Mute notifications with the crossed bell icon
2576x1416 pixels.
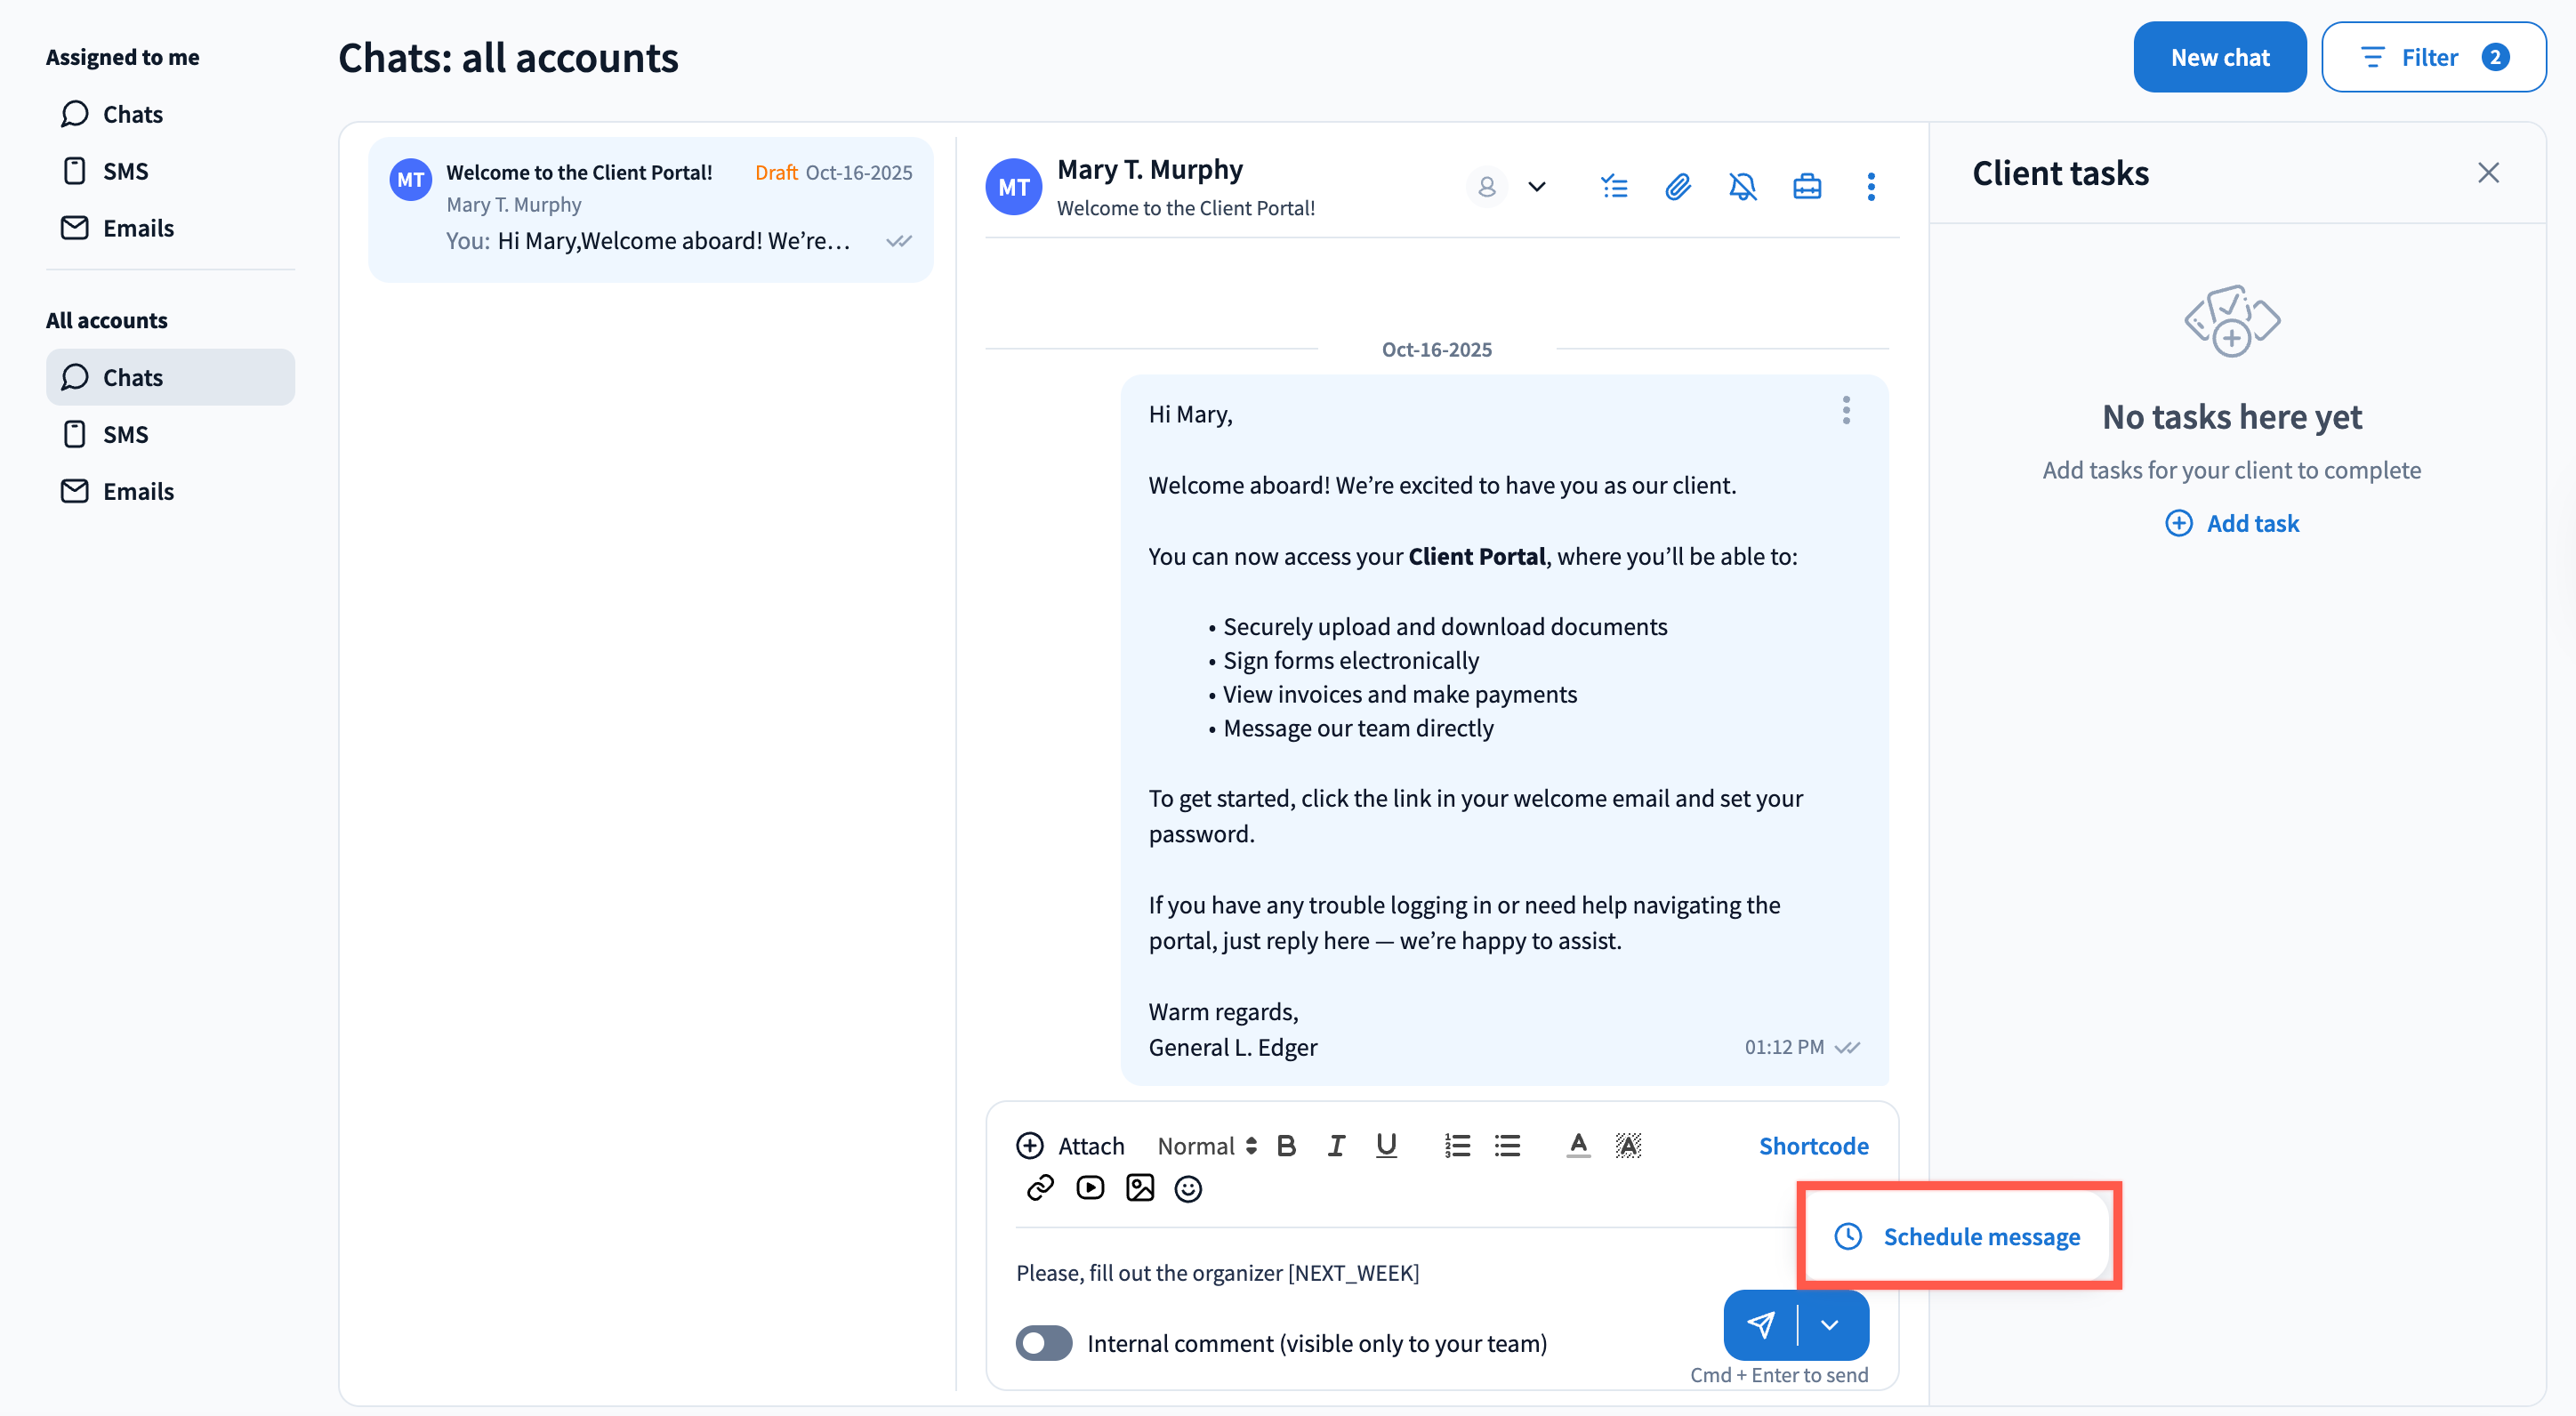tap(1742, 187)
